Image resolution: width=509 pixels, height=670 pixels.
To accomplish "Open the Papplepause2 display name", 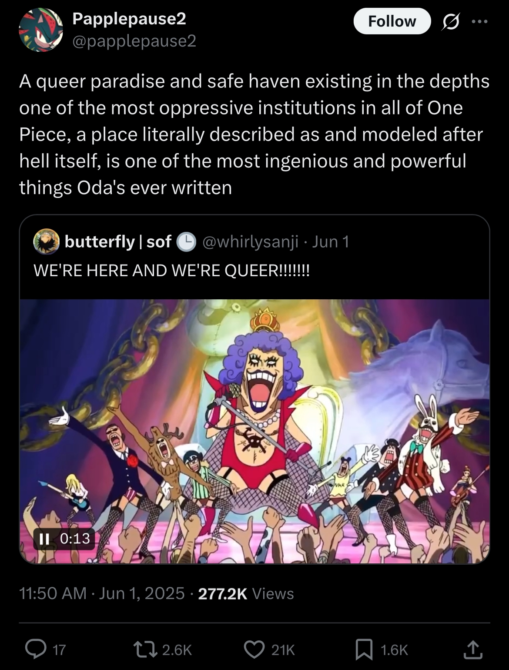I will tap(129, 19).
